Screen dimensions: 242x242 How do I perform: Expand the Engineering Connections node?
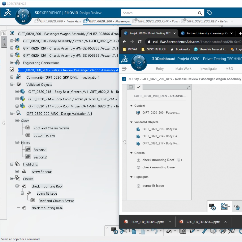click(x=12, y=63)
